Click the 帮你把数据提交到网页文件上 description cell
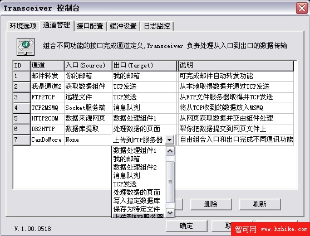Viewport: 310px width, 236px height. [236, 129]
